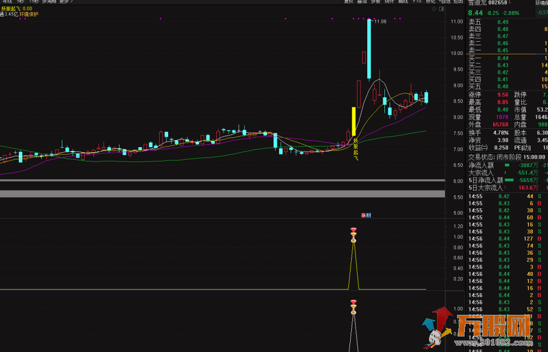Screen dimensions: 548x352
Task: Select the 15秒 period tab
Action: click(34, 2)
